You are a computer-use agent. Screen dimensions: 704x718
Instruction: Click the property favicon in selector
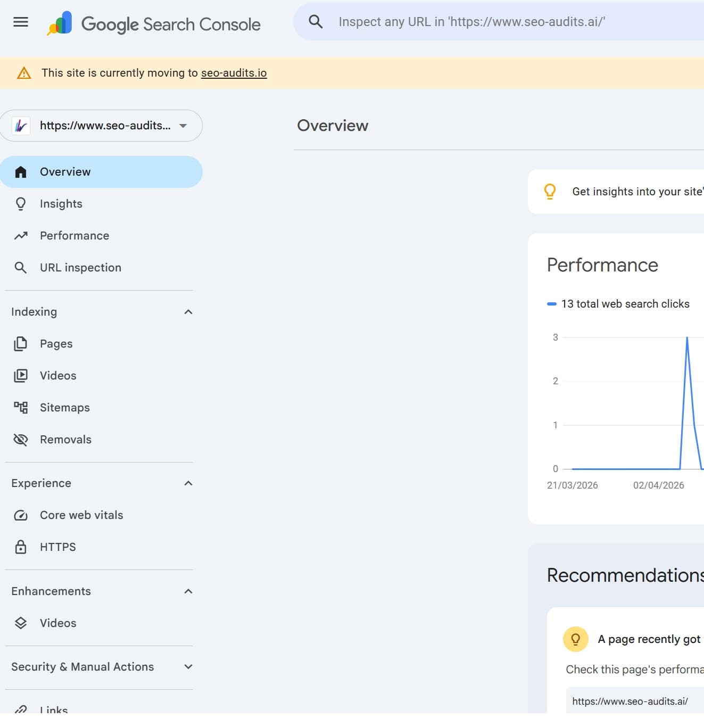point(21,126)
